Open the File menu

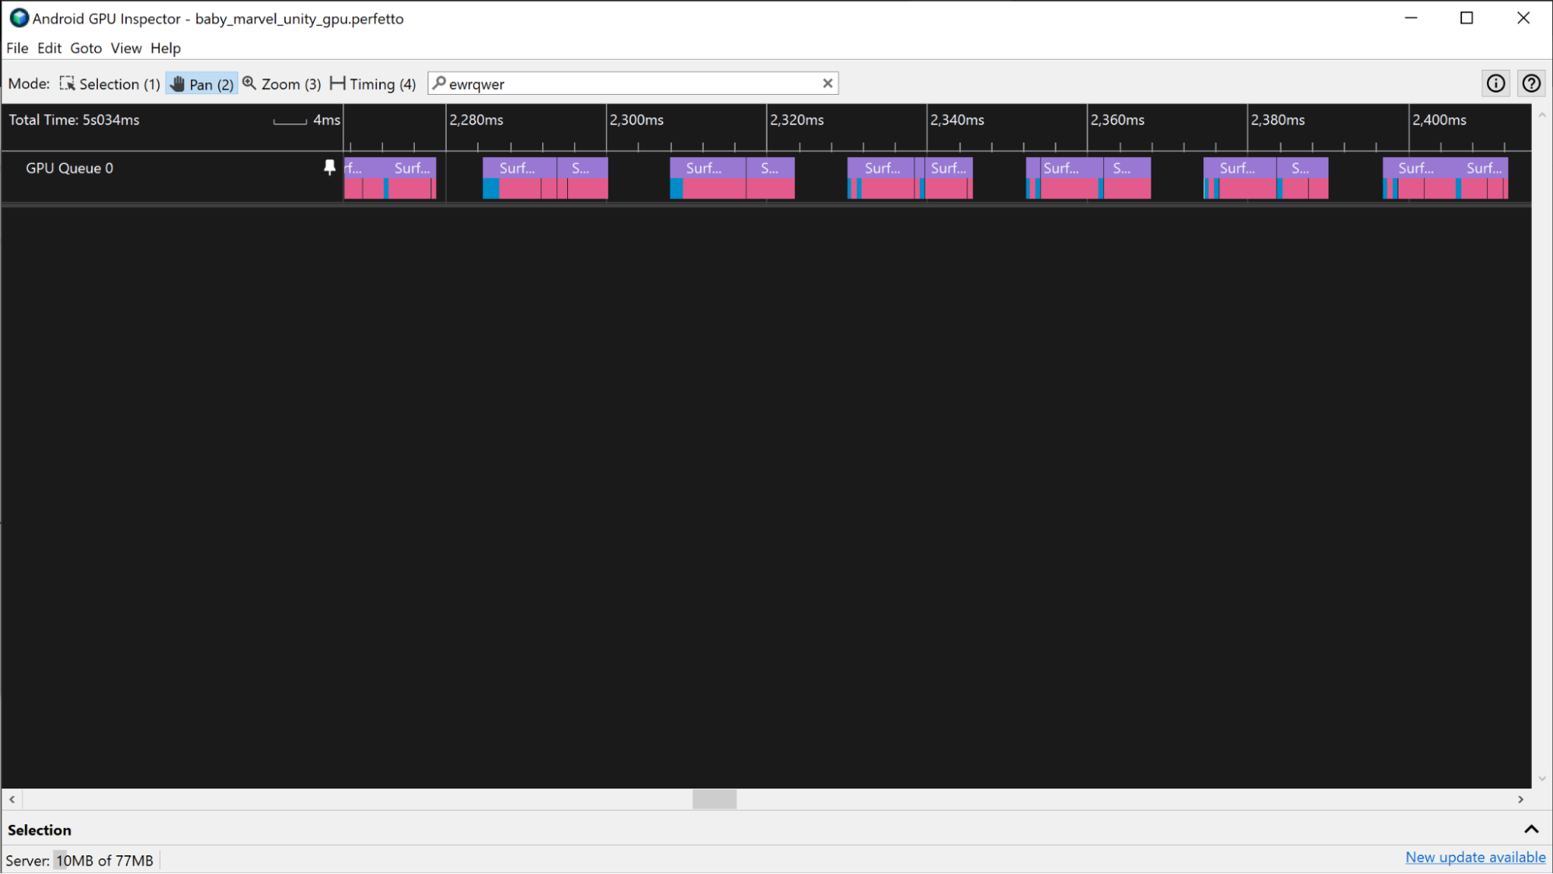17,48
